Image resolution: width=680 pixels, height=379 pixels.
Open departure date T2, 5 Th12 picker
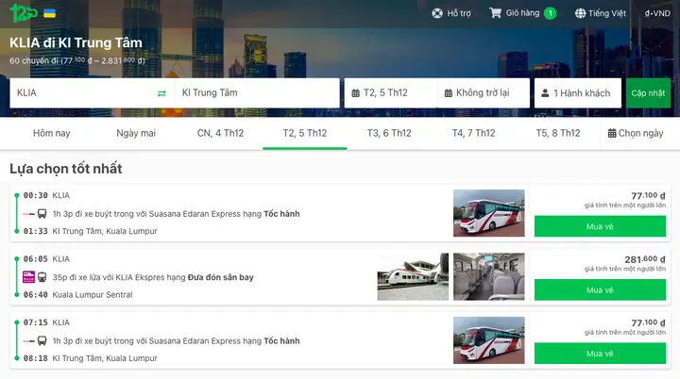tap(390, 93)
